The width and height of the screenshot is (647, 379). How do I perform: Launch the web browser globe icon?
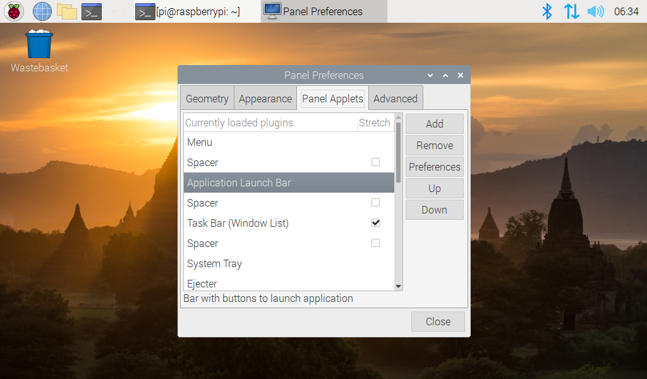42,11
